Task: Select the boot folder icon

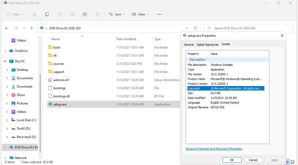Action: pos(50,47)
